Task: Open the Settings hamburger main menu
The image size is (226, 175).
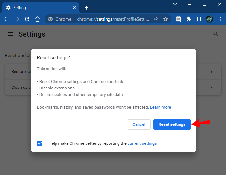Action: coord(10,34)
